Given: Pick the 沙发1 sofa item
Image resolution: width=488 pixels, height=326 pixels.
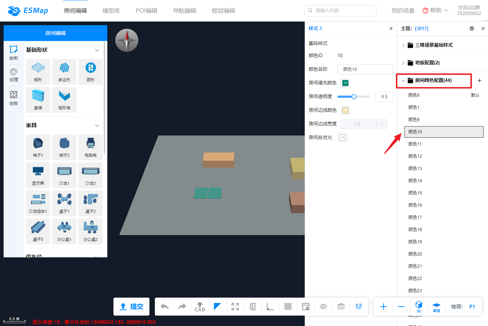Looking at the screenshot, I should click(x=64, y=175).
